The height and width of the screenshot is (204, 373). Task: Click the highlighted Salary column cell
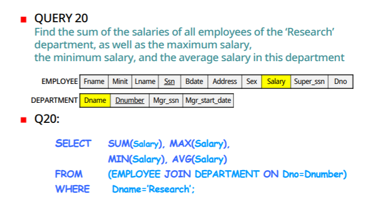pos(276,82)
